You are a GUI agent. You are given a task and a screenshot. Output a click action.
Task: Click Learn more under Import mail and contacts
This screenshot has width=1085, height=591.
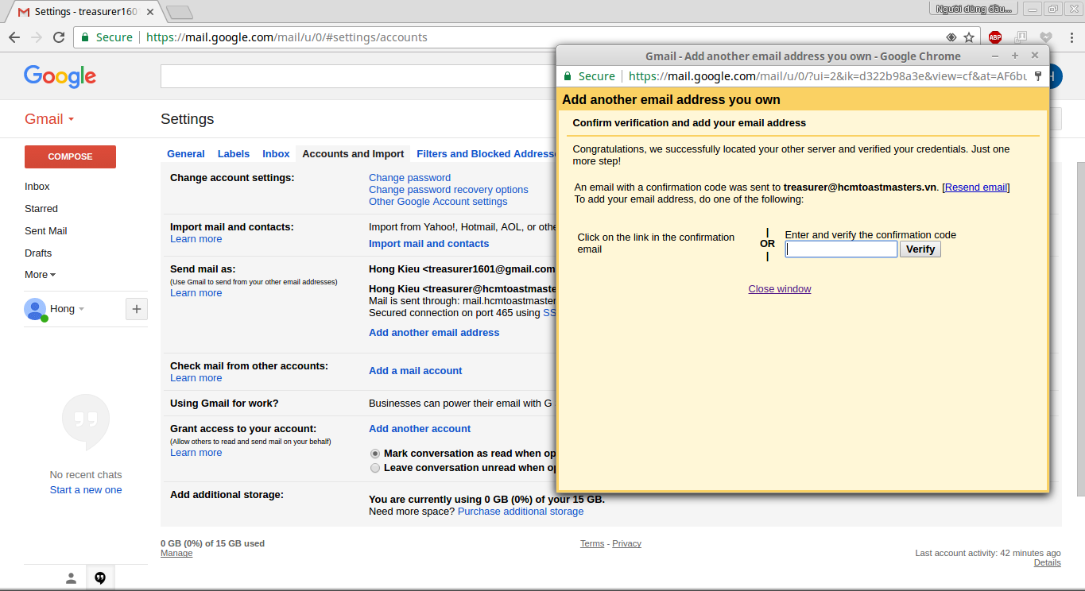pos(196,239)
